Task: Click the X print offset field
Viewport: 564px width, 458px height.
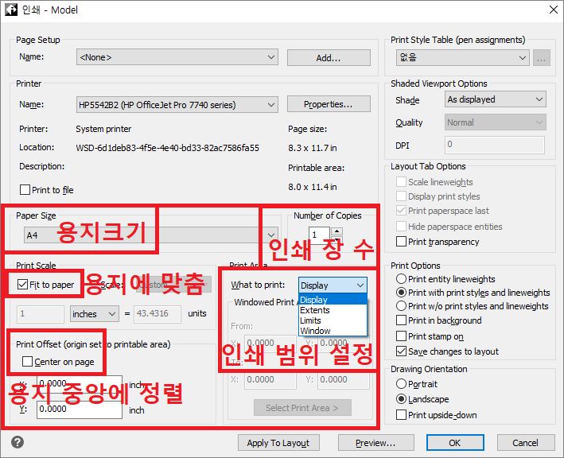Action: tap(79, 383)
